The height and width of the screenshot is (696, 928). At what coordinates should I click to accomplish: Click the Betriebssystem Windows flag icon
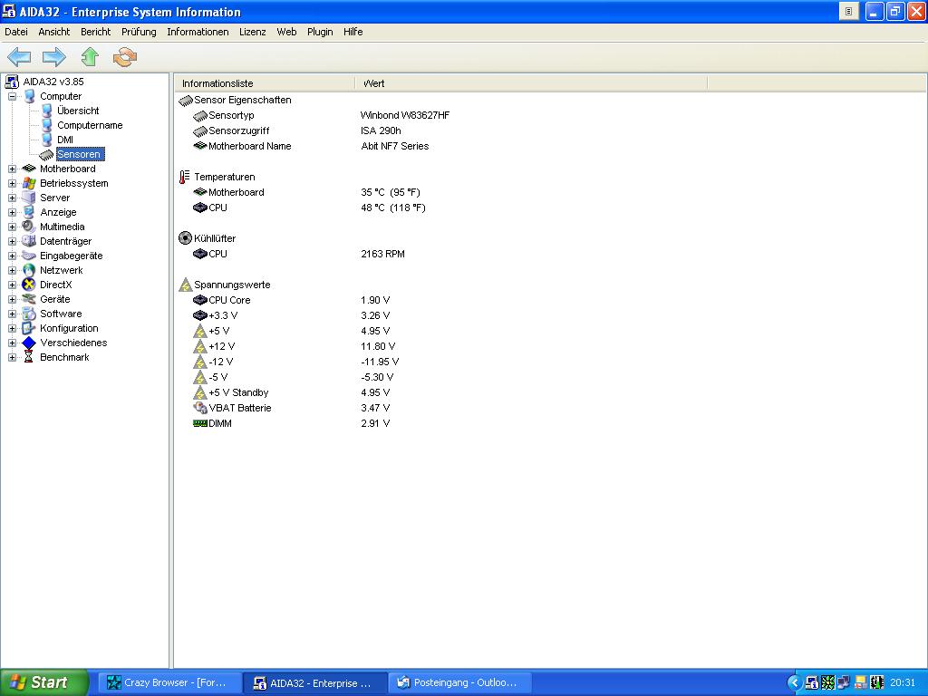[29, 183]
